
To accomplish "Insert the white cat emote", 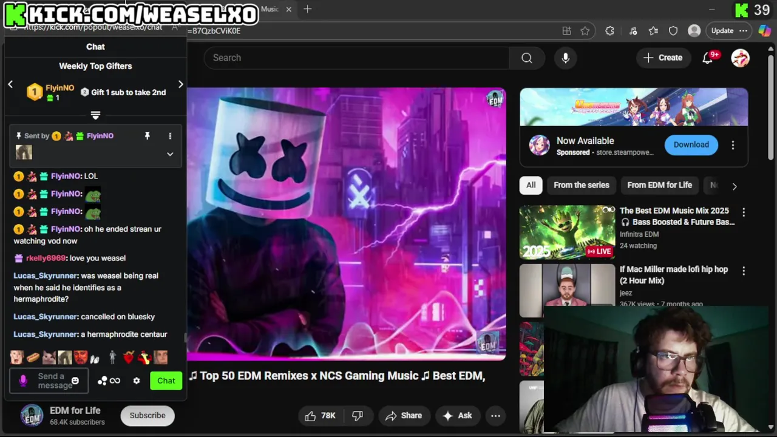I will (x=49, y=357).
